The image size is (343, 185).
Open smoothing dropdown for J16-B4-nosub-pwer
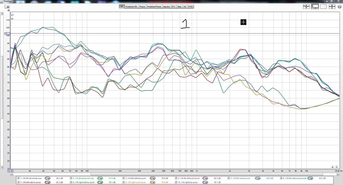(258, 178)
